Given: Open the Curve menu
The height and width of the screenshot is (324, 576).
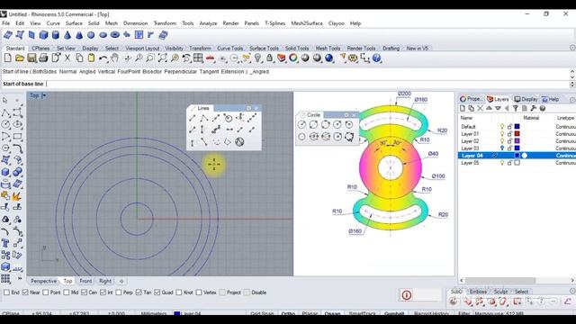Looking at the screenshot, I should tap(53, 23).
